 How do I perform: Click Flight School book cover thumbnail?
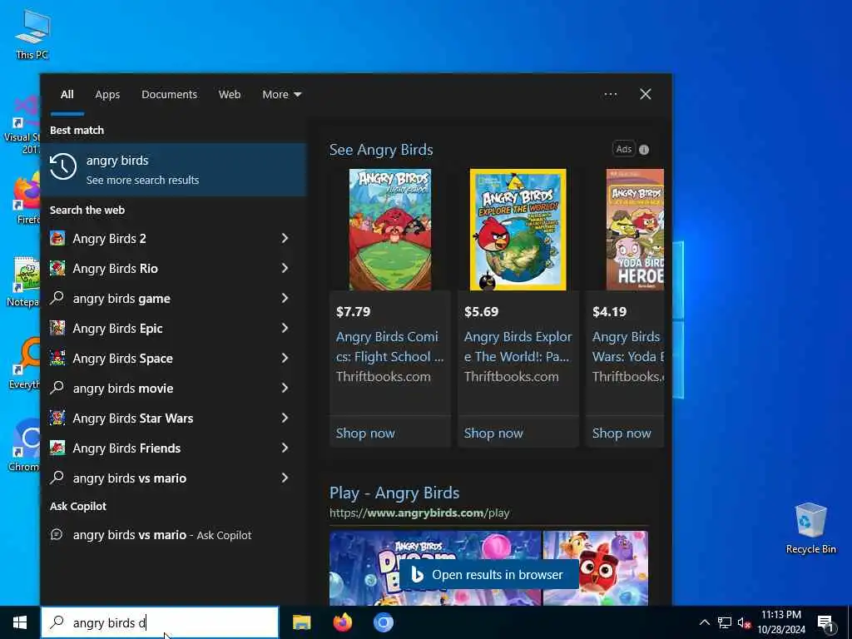(x=390, y=230)
